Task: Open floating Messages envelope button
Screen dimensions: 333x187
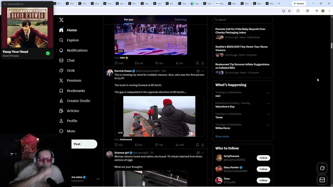Action: tap(322, 180)
